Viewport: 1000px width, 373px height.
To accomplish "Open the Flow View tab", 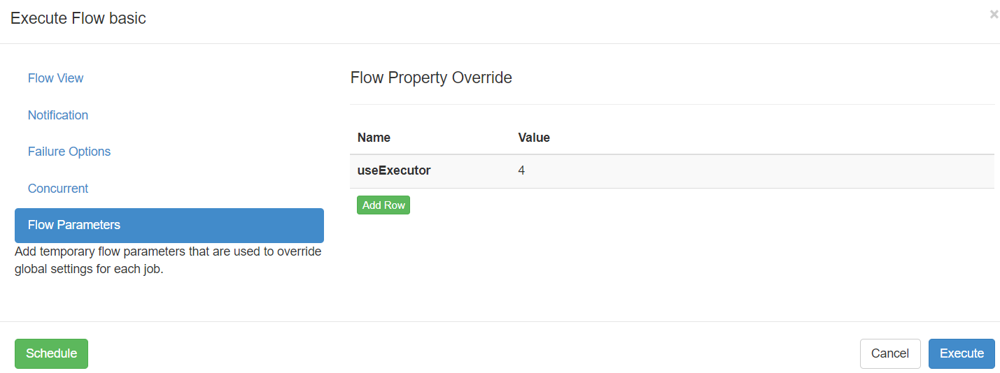I will (55, 78).
